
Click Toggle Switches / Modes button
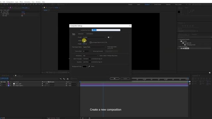point(53,118)
